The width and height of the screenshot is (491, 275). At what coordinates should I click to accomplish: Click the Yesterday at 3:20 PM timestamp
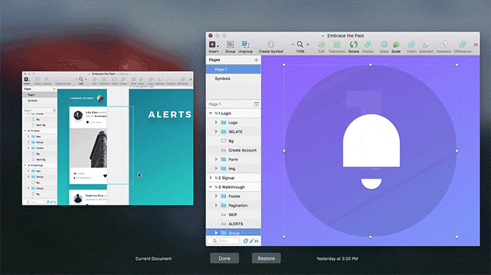coord(337,258)
